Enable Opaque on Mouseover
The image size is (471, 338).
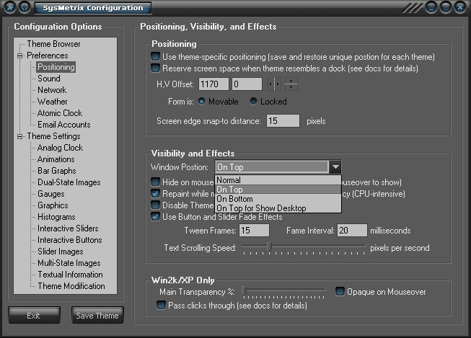pyautogui.click(x=340, y=291)
